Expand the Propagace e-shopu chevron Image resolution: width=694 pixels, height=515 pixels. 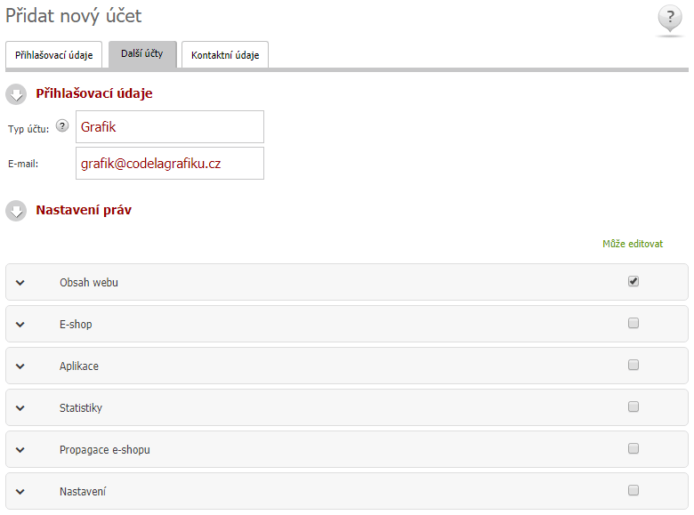20,450
